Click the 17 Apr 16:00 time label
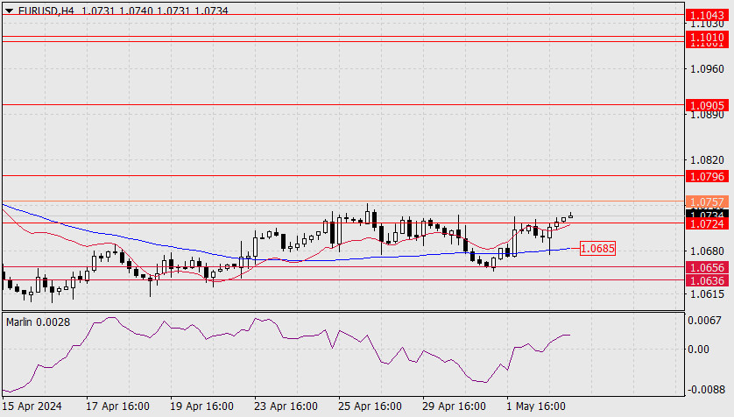The image size is (734, 417). (x=117, y=406)
